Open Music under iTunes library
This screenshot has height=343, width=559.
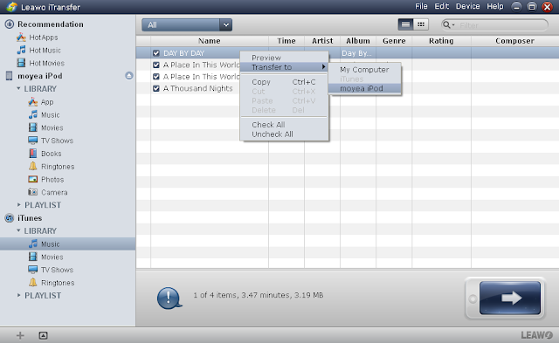[50, 244]
